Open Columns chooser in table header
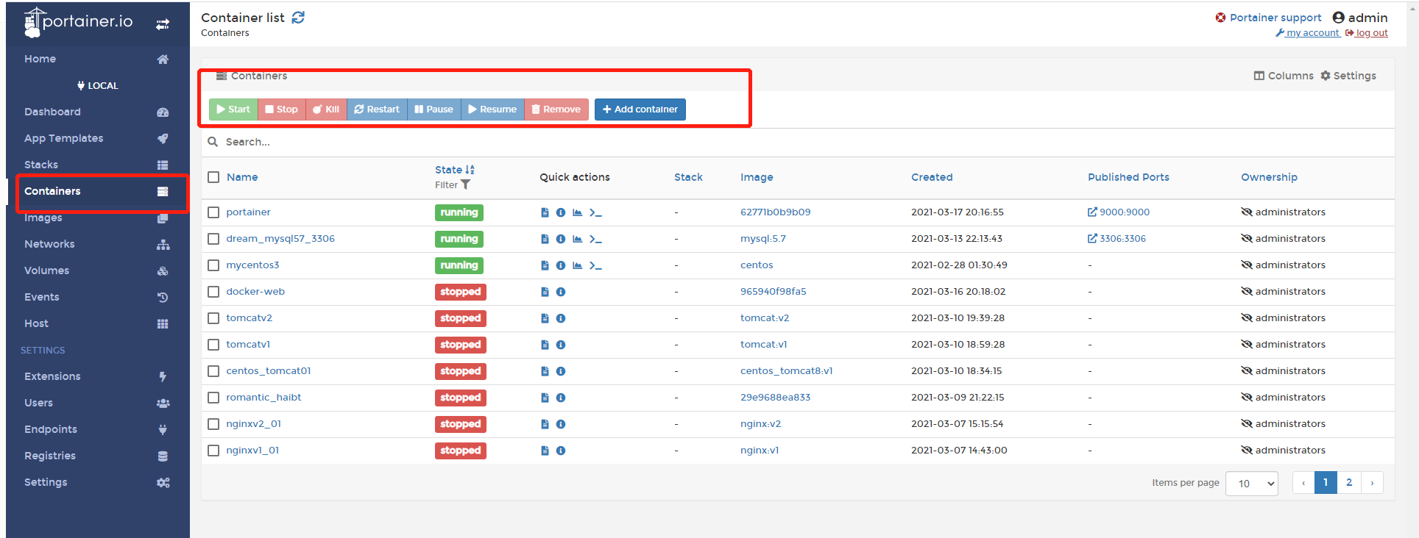Screen dimensions: 1419x538 (1284, 76)
